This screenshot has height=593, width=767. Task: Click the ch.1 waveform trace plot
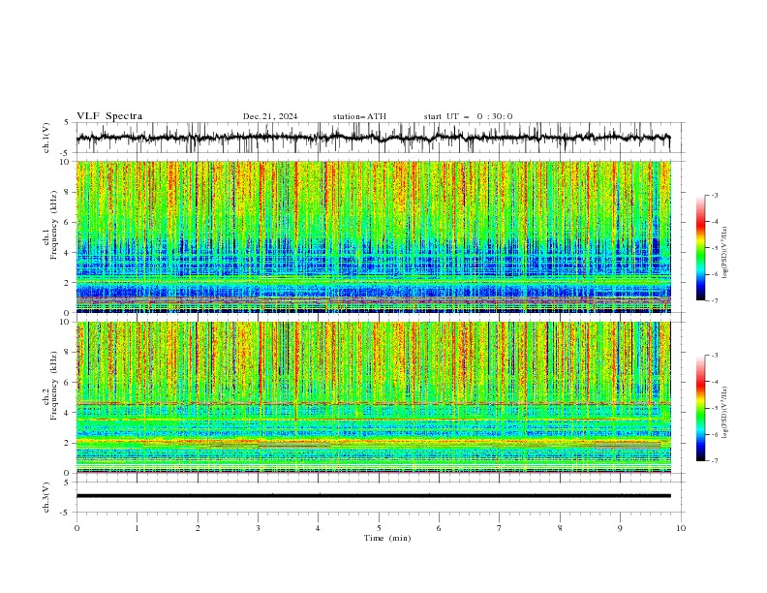(373, 138)
